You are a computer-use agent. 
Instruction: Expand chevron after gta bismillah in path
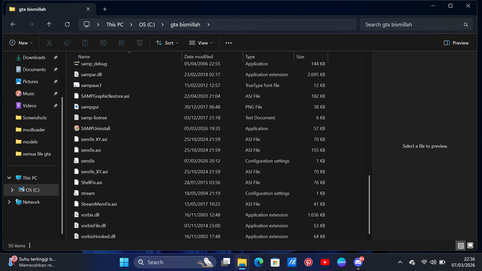[208, 24]
